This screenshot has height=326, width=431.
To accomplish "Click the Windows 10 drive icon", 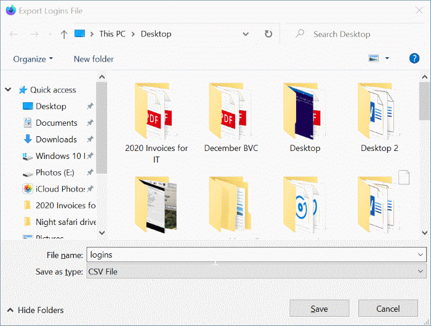I will pos(28,157).
